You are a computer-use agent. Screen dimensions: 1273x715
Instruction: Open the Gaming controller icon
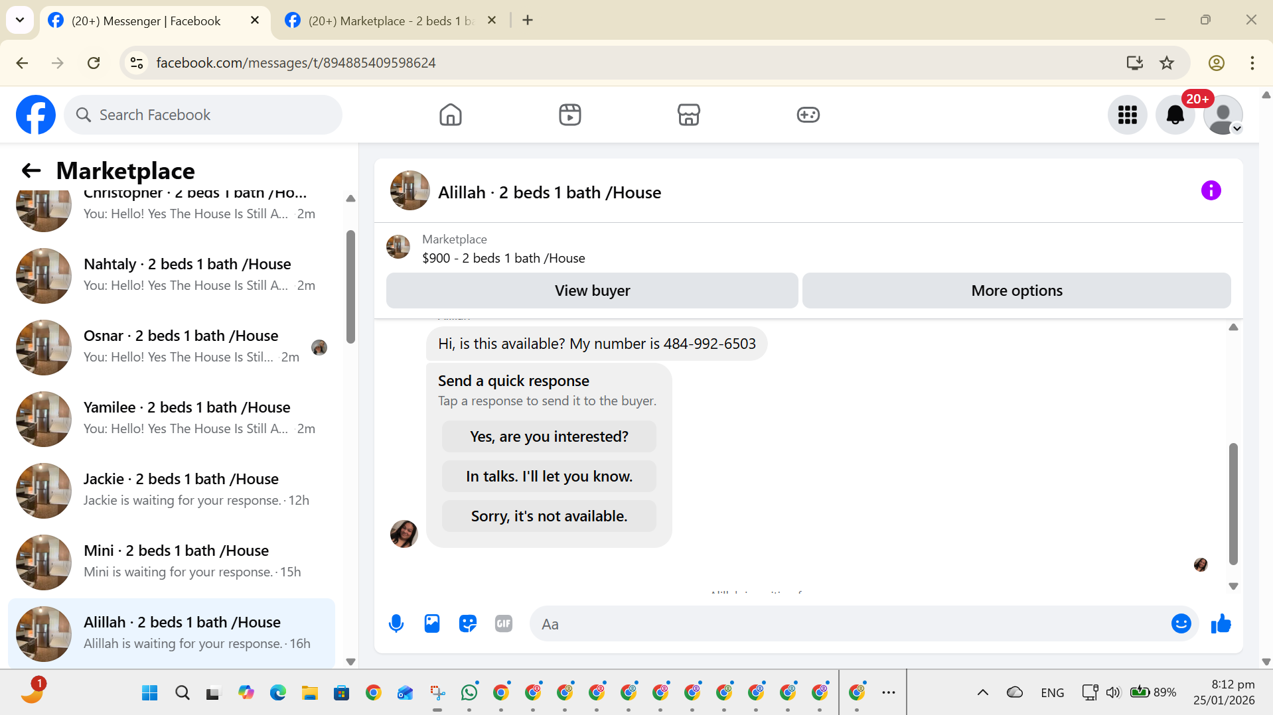[x=808, y=115]
